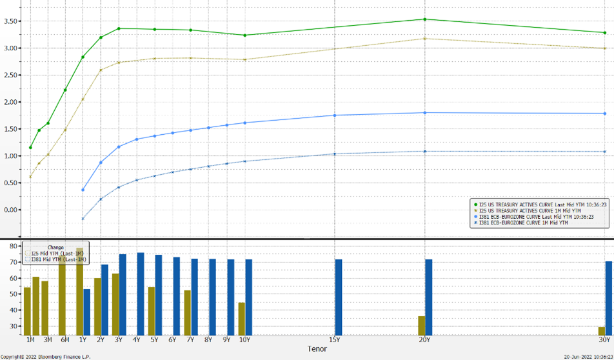
Task: Toggle the I381 Mid YTM (Last-1M) change series
Action: click(57, 259)
